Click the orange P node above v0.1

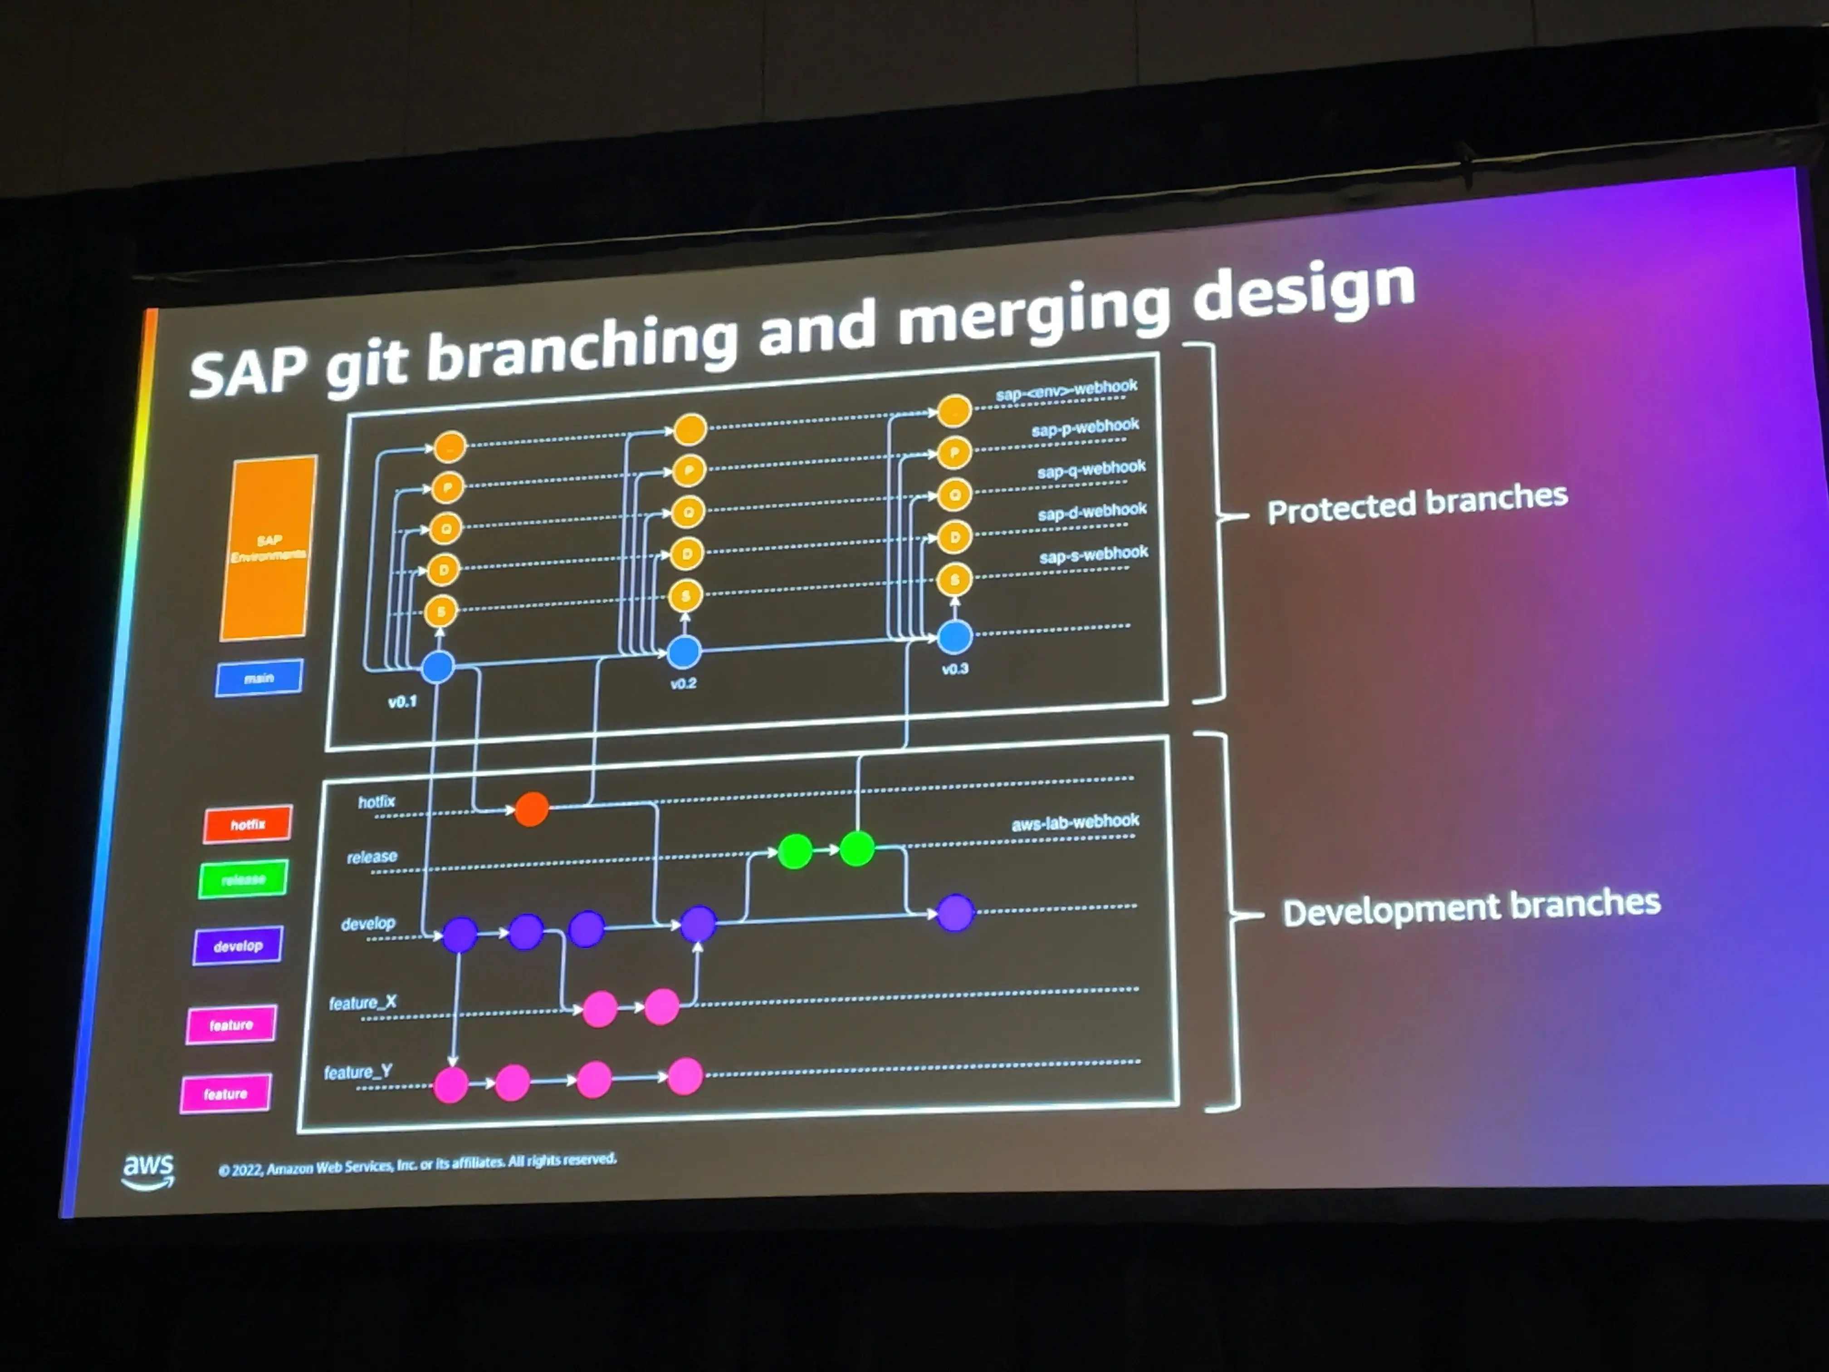447,487
